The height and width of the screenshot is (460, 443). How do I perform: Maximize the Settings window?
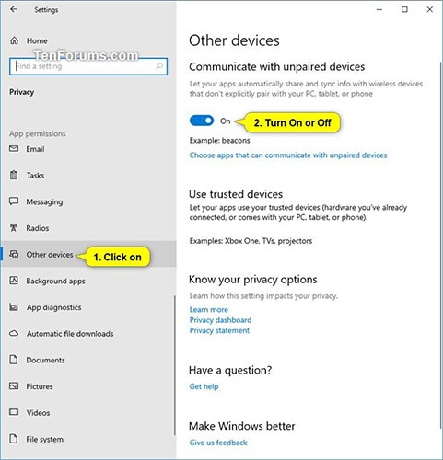(404, 9)
